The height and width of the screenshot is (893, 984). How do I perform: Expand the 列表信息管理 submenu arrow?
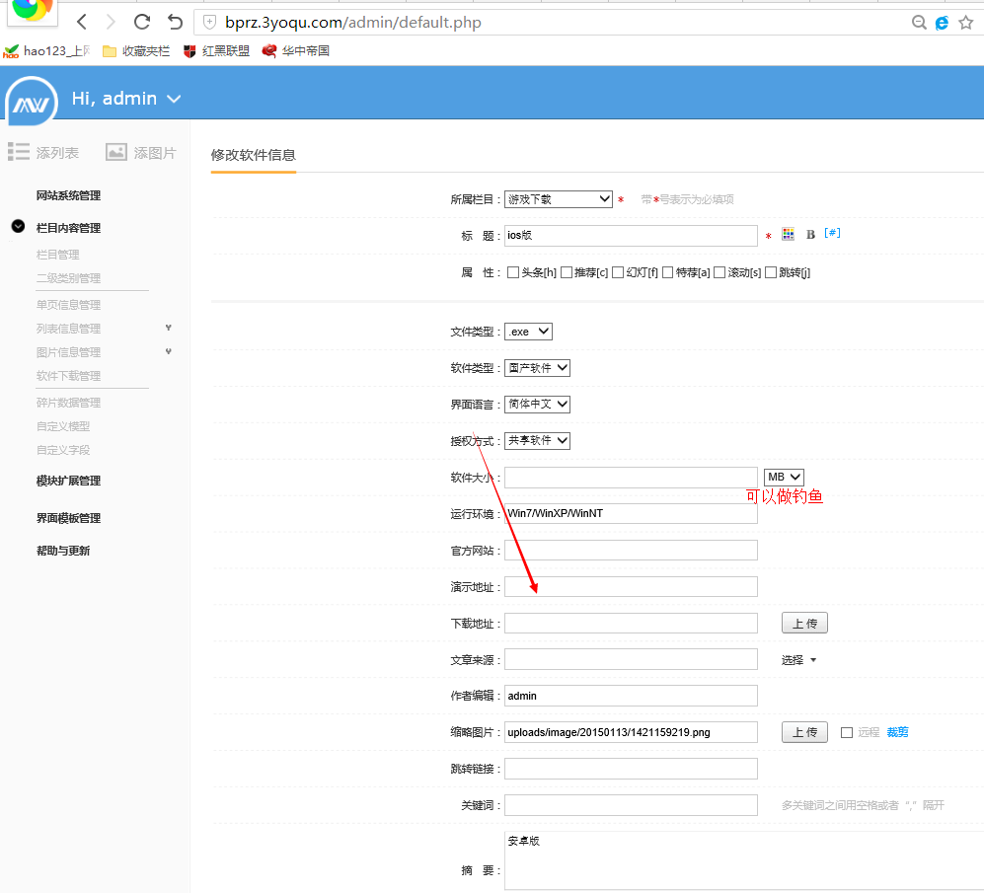coord(168,328)
